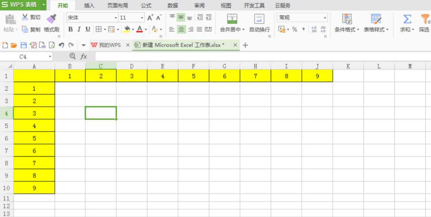Open the number format dropdown showing 常规
431x217 pixels.
[x=325, y=18]
